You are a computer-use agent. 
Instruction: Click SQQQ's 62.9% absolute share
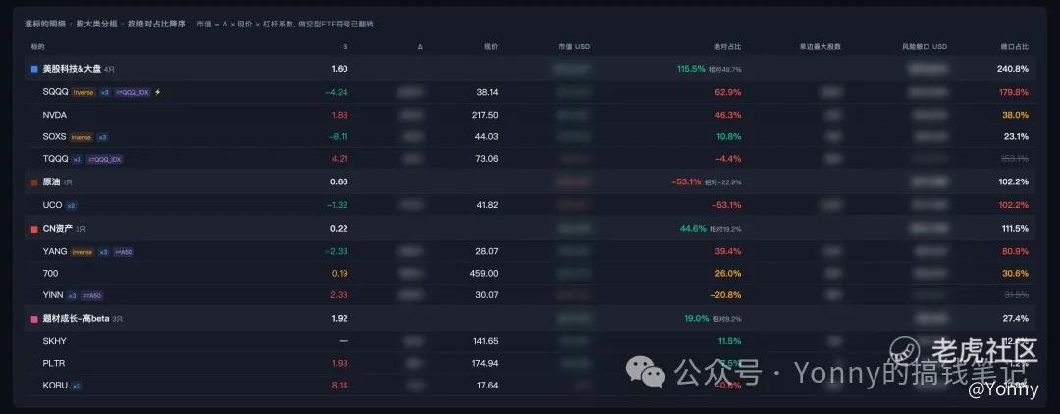click(x=728, y=92)
